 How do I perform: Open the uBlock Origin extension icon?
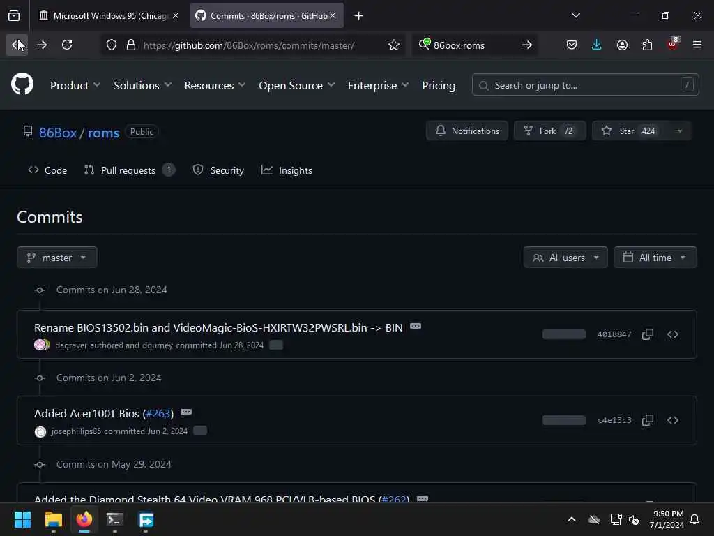[673, 45]
